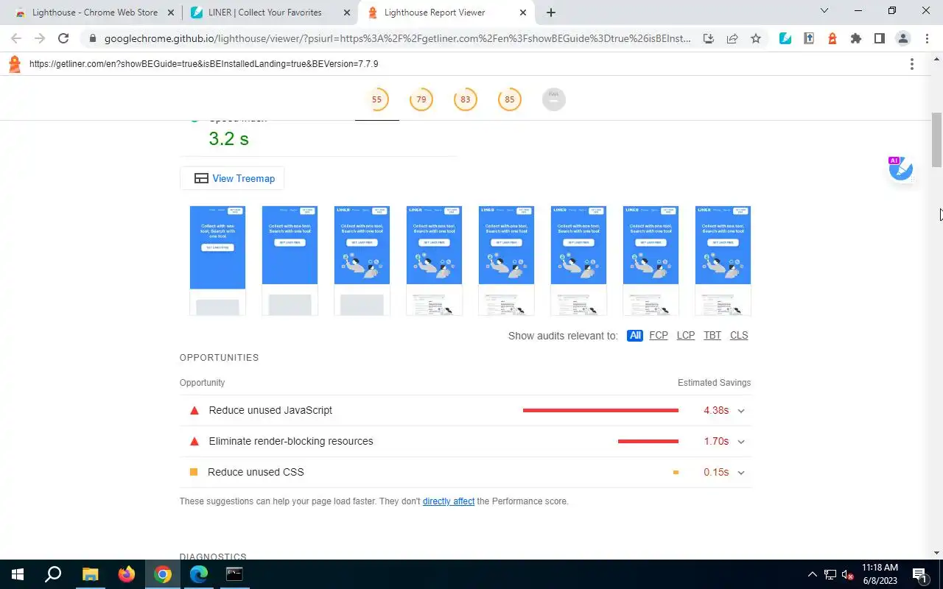Image resolution: width=943 pixels, height=589 pixels.
Task: Click the network tray icon
Action: pyautogui.click(x=830, y=574)
